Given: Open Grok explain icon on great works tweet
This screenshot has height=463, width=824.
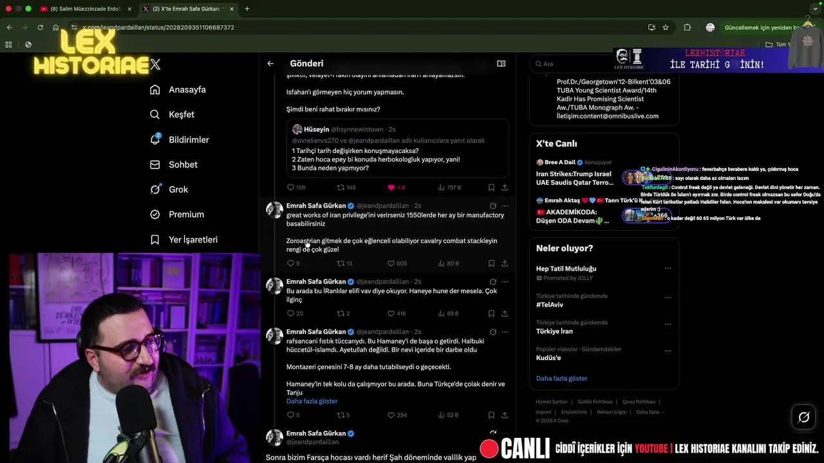Looking at the screenshot, I should 492,206.
